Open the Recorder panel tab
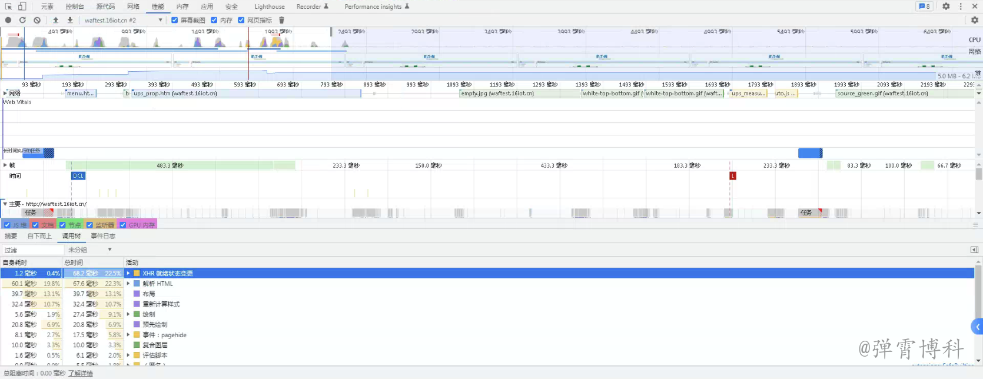This screenshot has width=983, height=379. (x=313, y=6)
